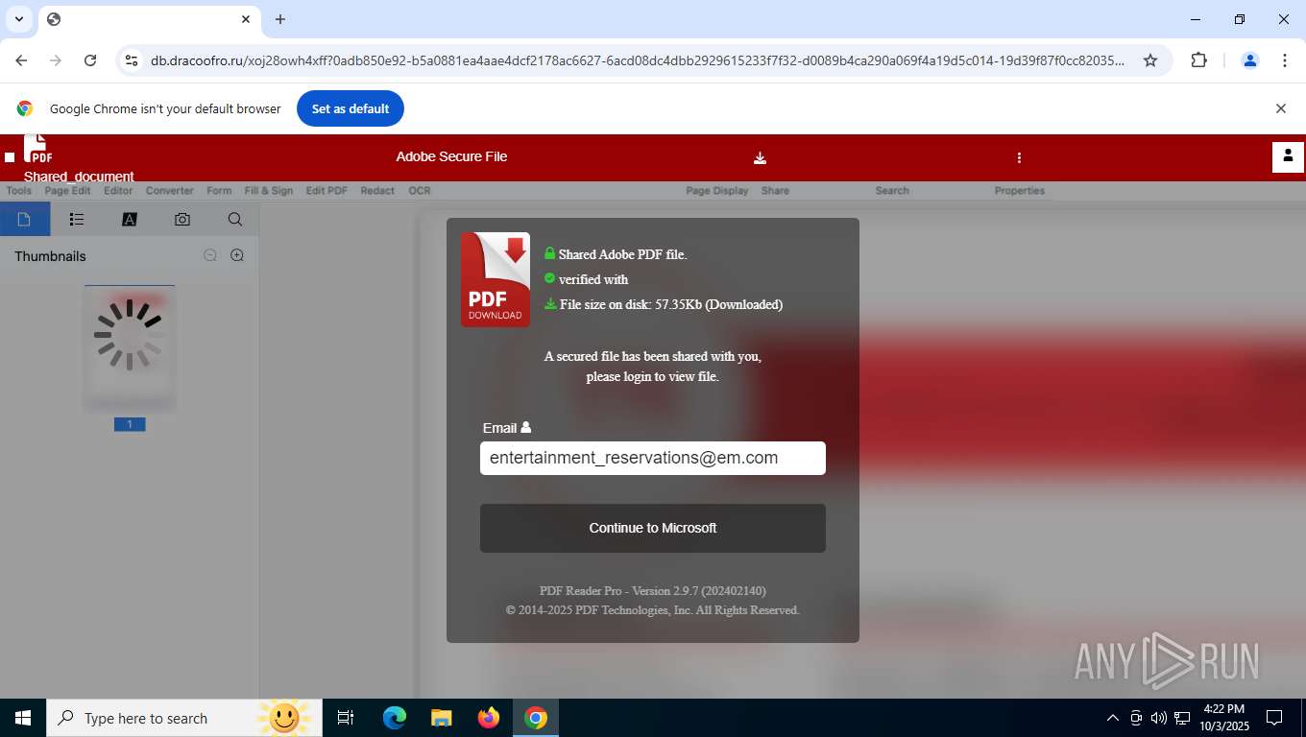1306x737 pixels.
Task: Open File Explorer from taskbar
Action: coord(441,718)
